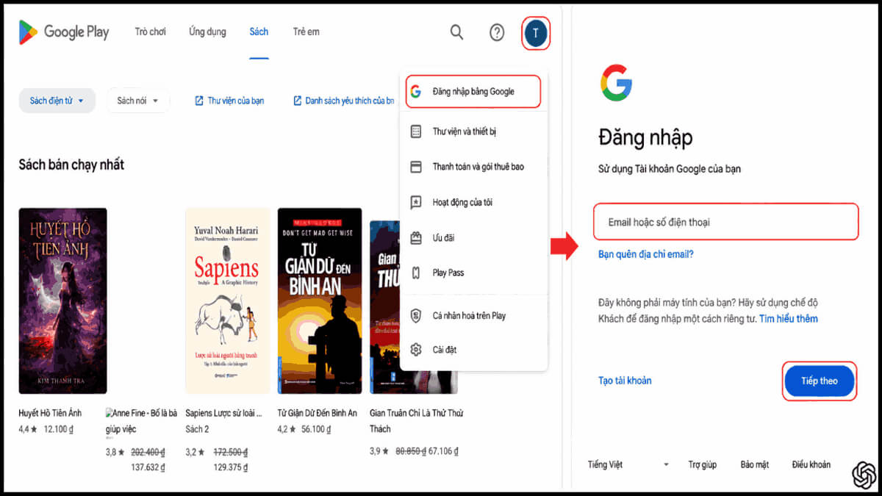Open Cá nhân hoá trên Play
The height and width of the screenshot is (496, 882).
coord(473,315)
